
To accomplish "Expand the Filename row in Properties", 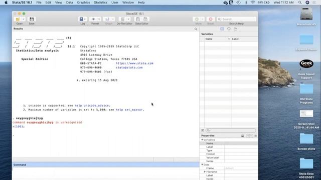I will click(x=205, y=172).
